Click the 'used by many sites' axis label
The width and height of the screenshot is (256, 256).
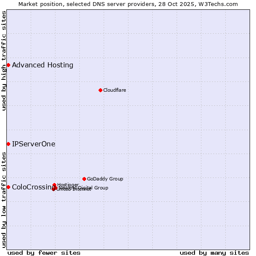click(x=214, y=253)
